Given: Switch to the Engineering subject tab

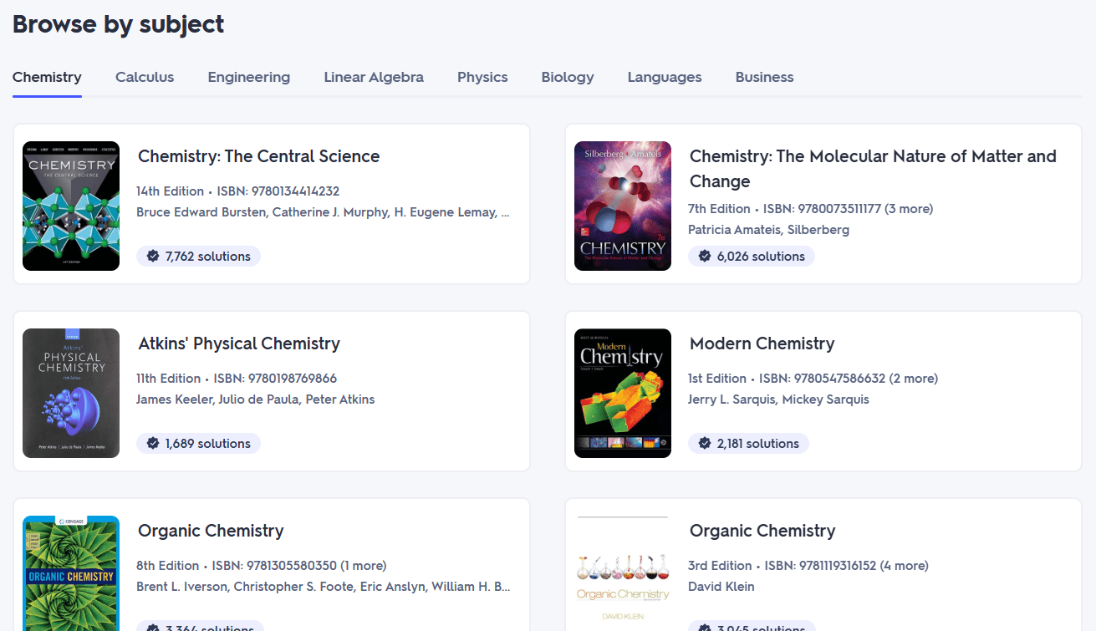Looking at the screenshot, I should tap(249, 77).
